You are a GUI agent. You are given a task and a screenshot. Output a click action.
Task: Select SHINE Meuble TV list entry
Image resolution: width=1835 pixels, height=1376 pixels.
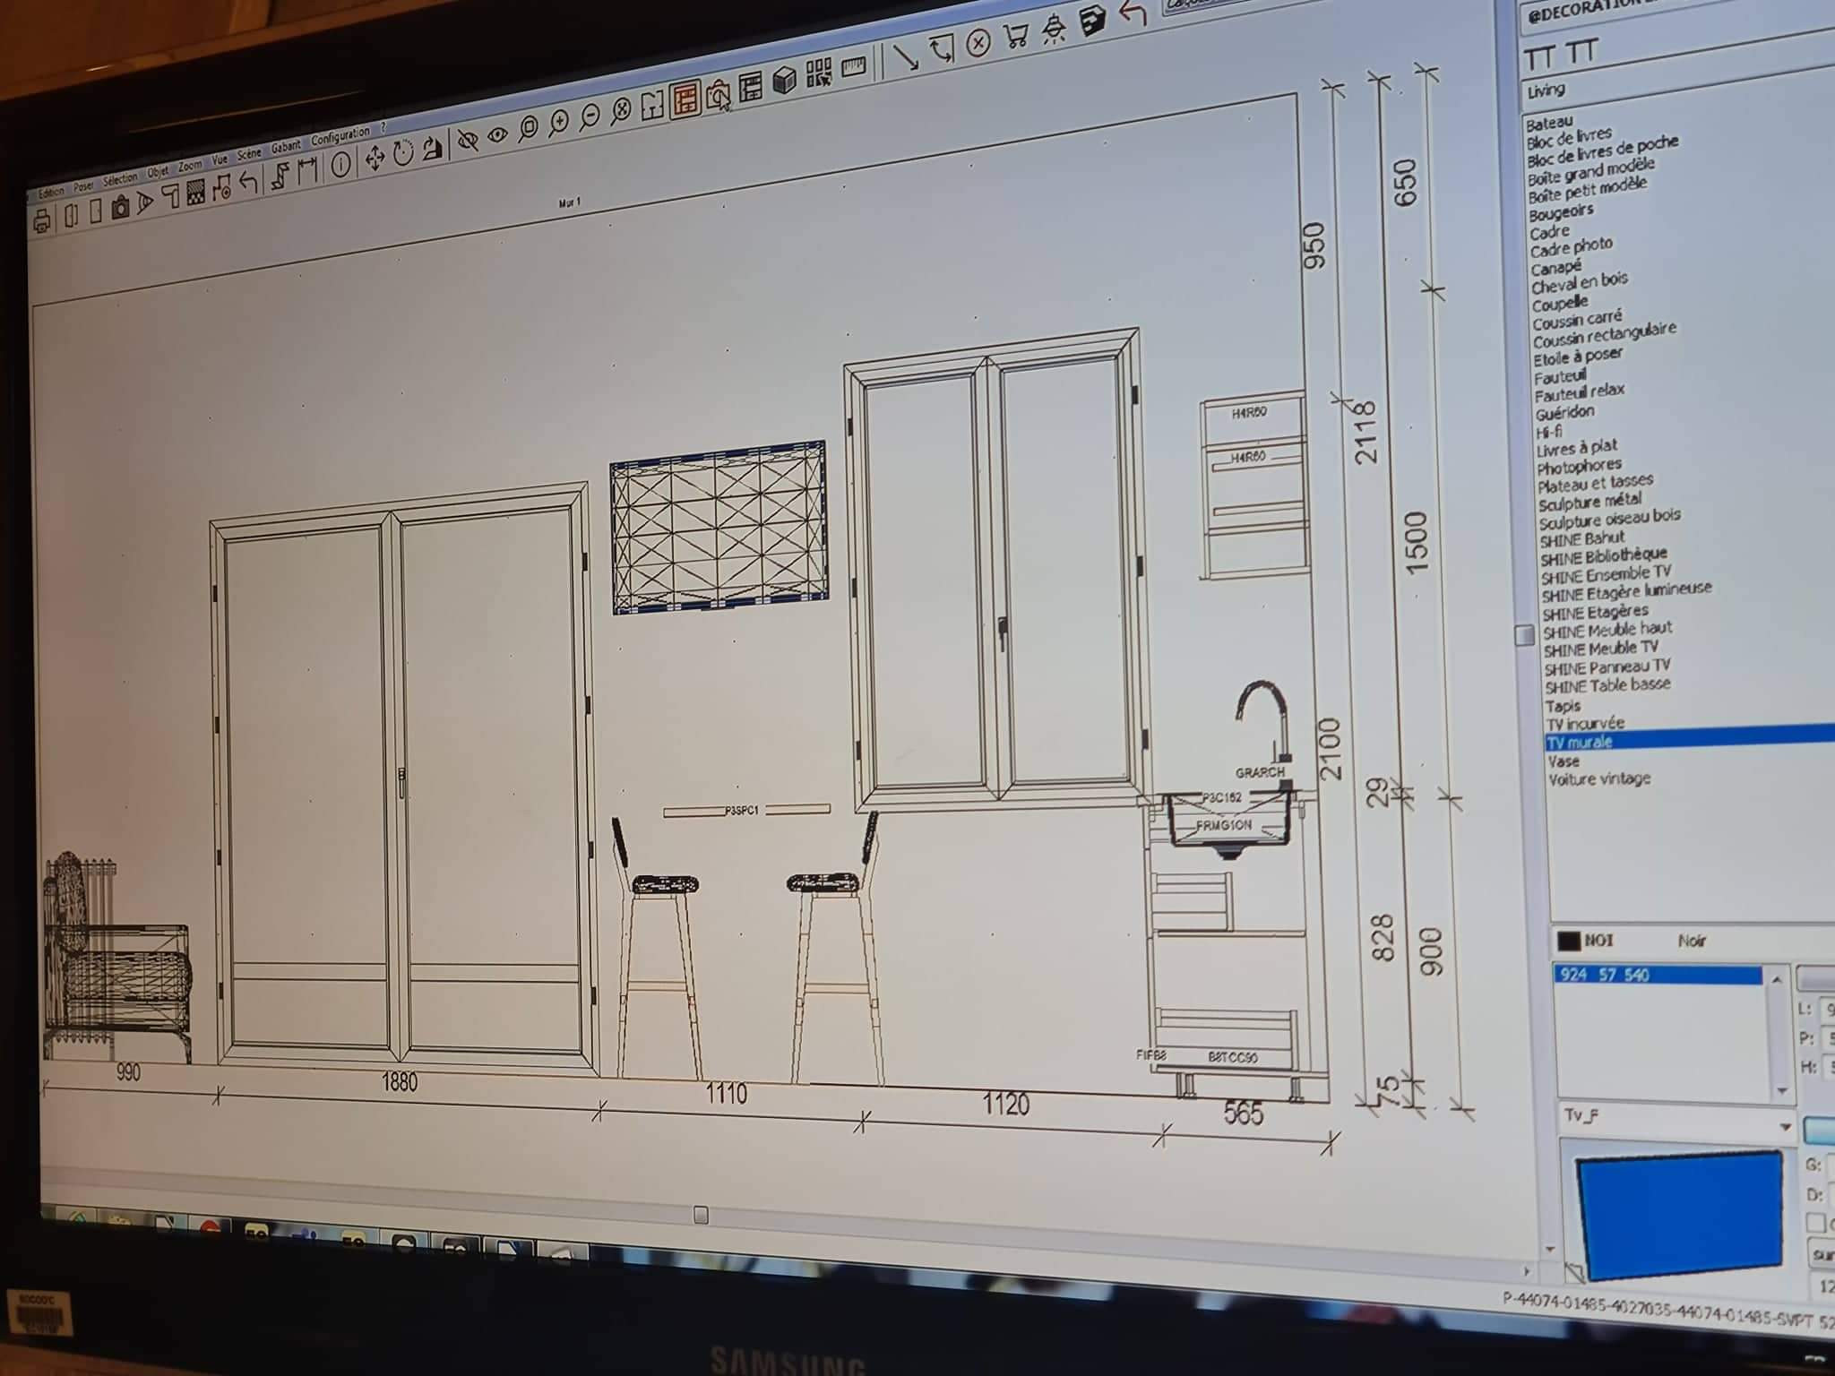[x=1600, y=648]
